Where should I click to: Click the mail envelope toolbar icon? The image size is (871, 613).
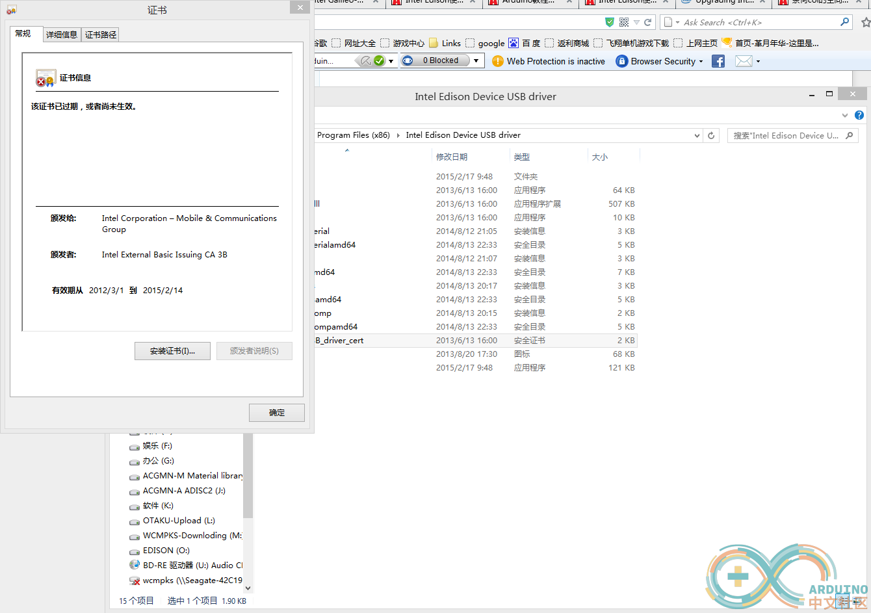click(x=744, y=61)
